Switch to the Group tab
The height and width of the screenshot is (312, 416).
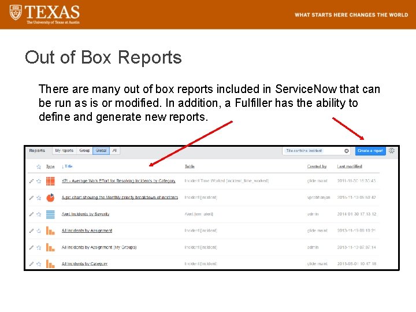(x=84, y=151)
